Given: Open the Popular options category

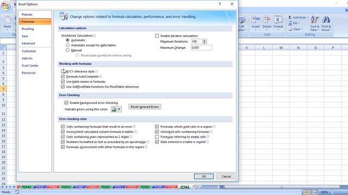Looking at the screenshot, I should tap(27, 15).
